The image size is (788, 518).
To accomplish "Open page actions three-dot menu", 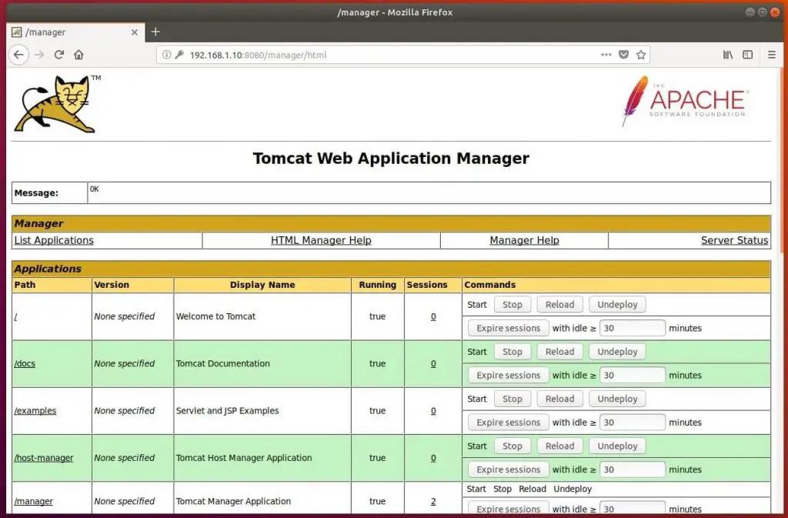I will click(x=606, y=55).
